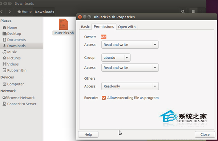
Task: Click the Execute: label
Action: [x=91, y=98]
